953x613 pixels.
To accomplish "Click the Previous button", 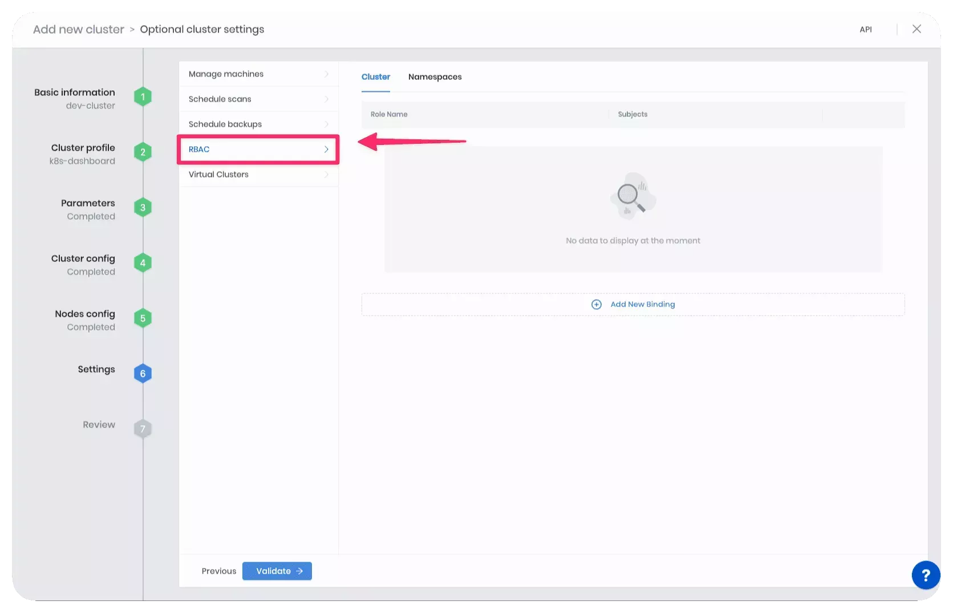I will pos(218,571).
